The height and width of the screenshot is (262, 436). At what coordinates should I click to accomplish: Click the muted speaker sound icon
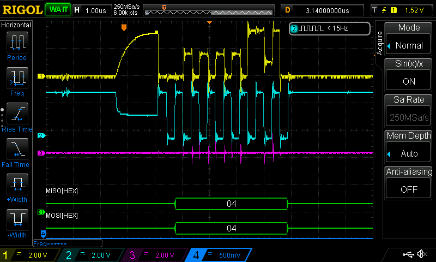[422, 254]
